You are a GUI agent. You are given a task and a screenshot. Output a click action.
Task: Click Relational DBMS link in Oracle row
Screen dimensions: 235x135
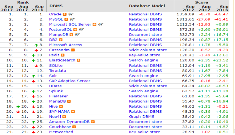(146, 14)
